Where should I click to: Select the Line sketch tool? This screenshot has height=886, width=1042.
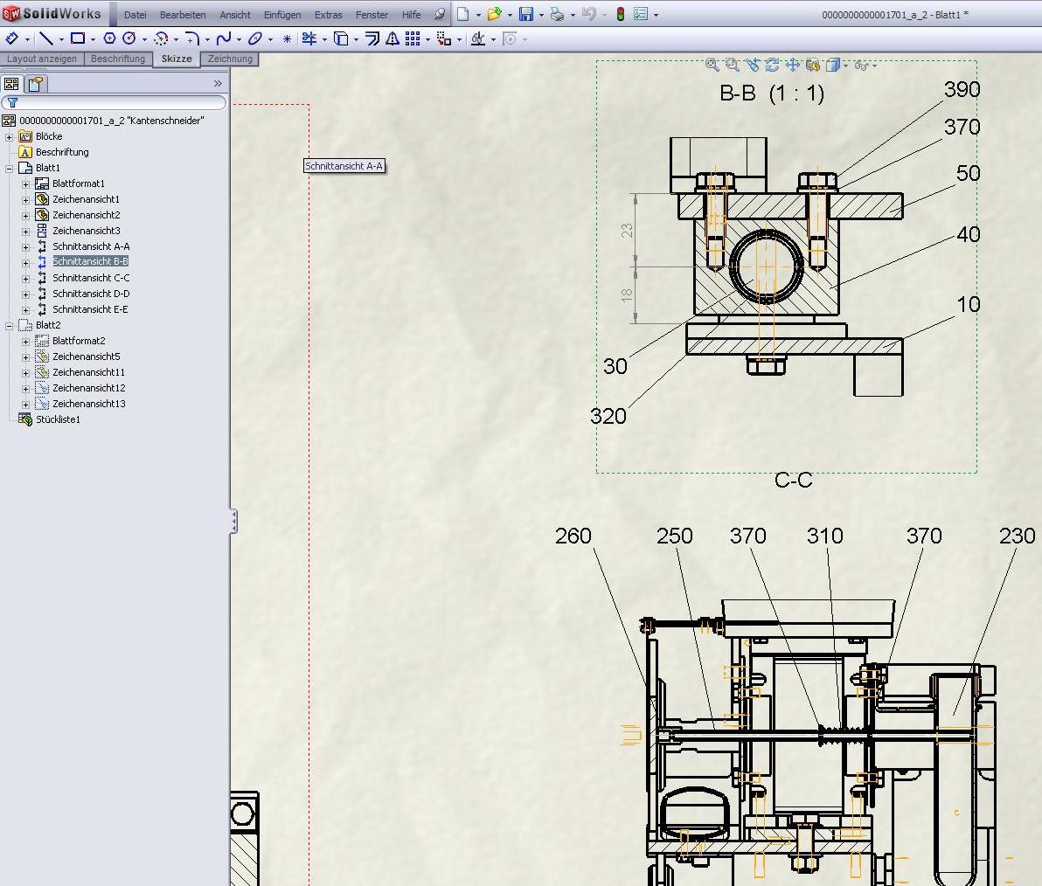pyautogui.click(x=46, y=38)
